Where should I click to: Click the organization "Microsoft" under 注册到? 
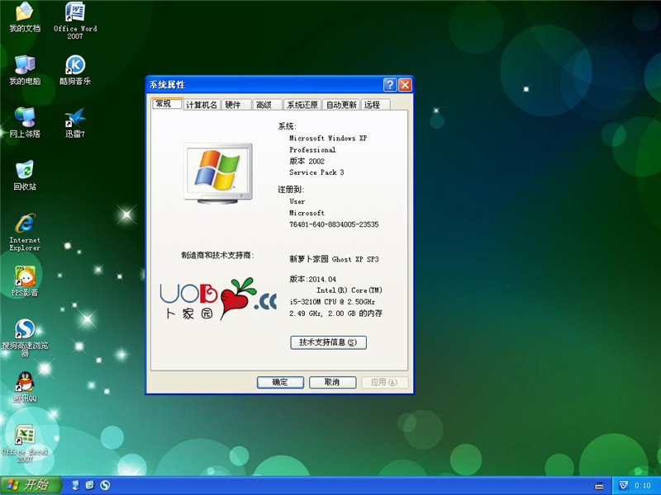pos(307,213)
